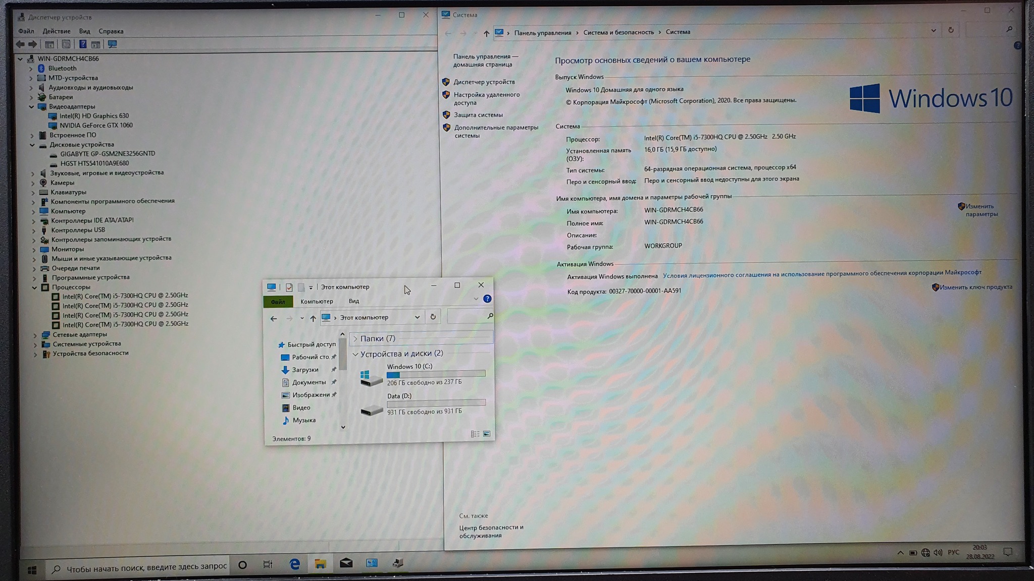This screenshot has height=581, width=1034.
Task: Open Microsoft license terms link
Action: coord(822,274)
